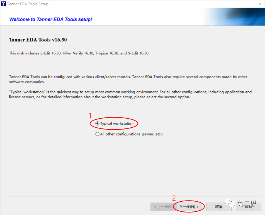
Task: Click the 'Welcome to Tanner EDA Tools setup!' header
Action: 51,19
